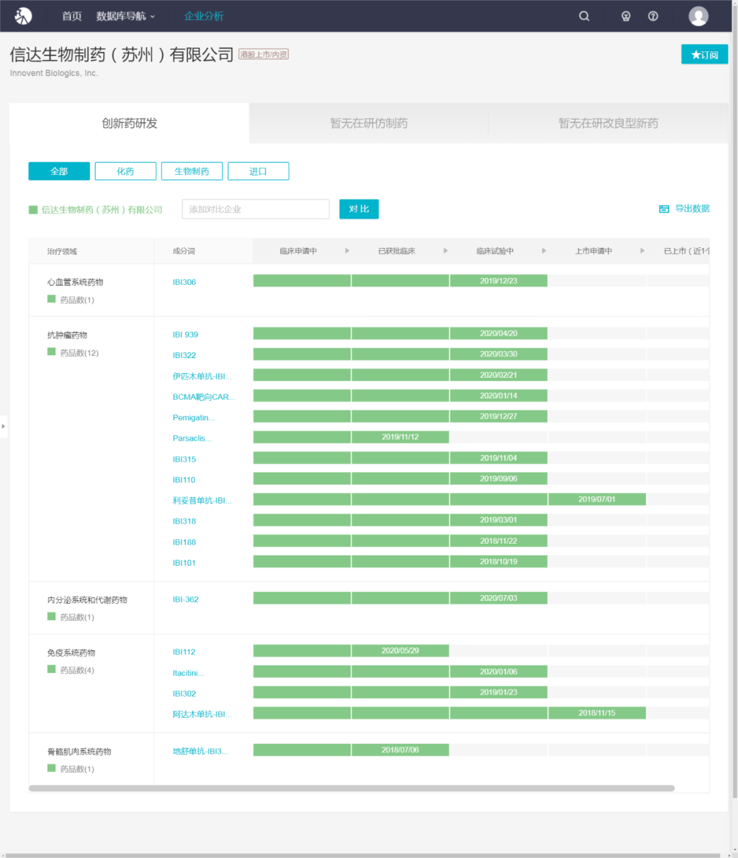
Task: Click progress bar dated 2019/07/01
Action: (597, 499)
